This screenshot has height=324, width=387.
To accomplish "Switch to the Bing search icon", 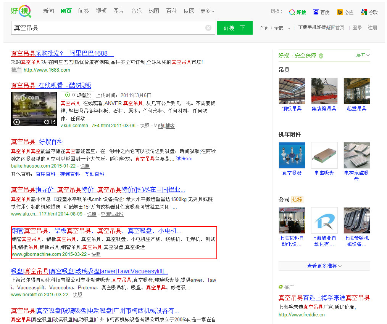I will tap(340, 12).
